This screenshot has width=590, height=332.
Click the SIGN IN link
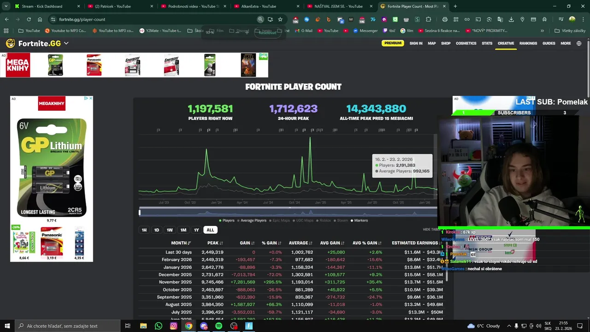coord(416,43)
